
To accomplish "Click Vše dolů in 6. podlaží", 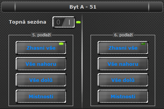I will [x=123, y=80].
